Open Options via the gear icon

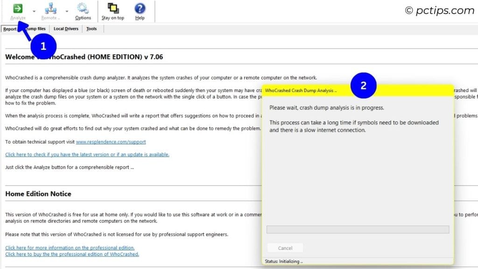[x=83, y=8]
